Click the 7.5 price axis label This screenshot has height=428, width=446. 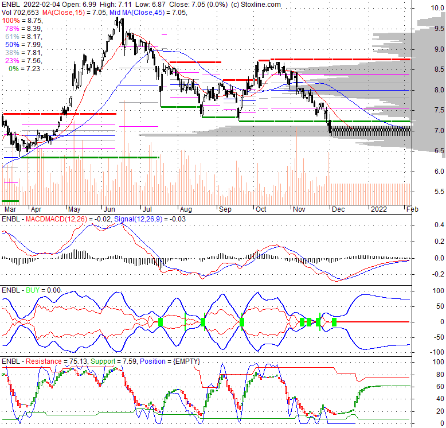pyautogui.click(x=439, y=110)
